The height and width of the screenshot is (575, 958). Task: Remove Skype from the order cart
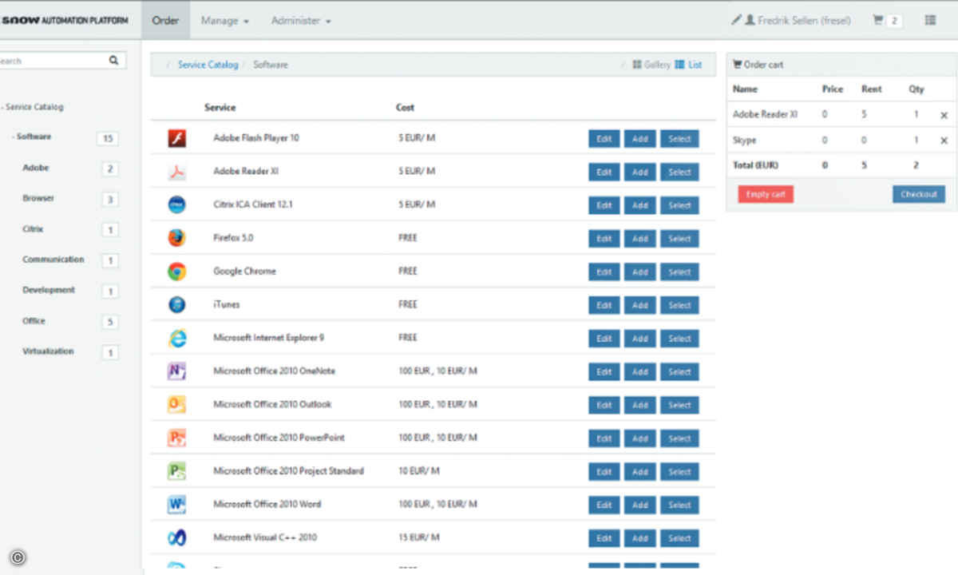[x=944, y=141]
